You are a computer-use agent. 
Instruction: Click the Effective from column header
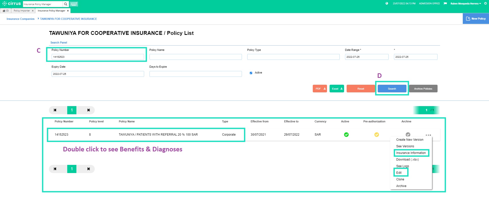click(260, 122)
